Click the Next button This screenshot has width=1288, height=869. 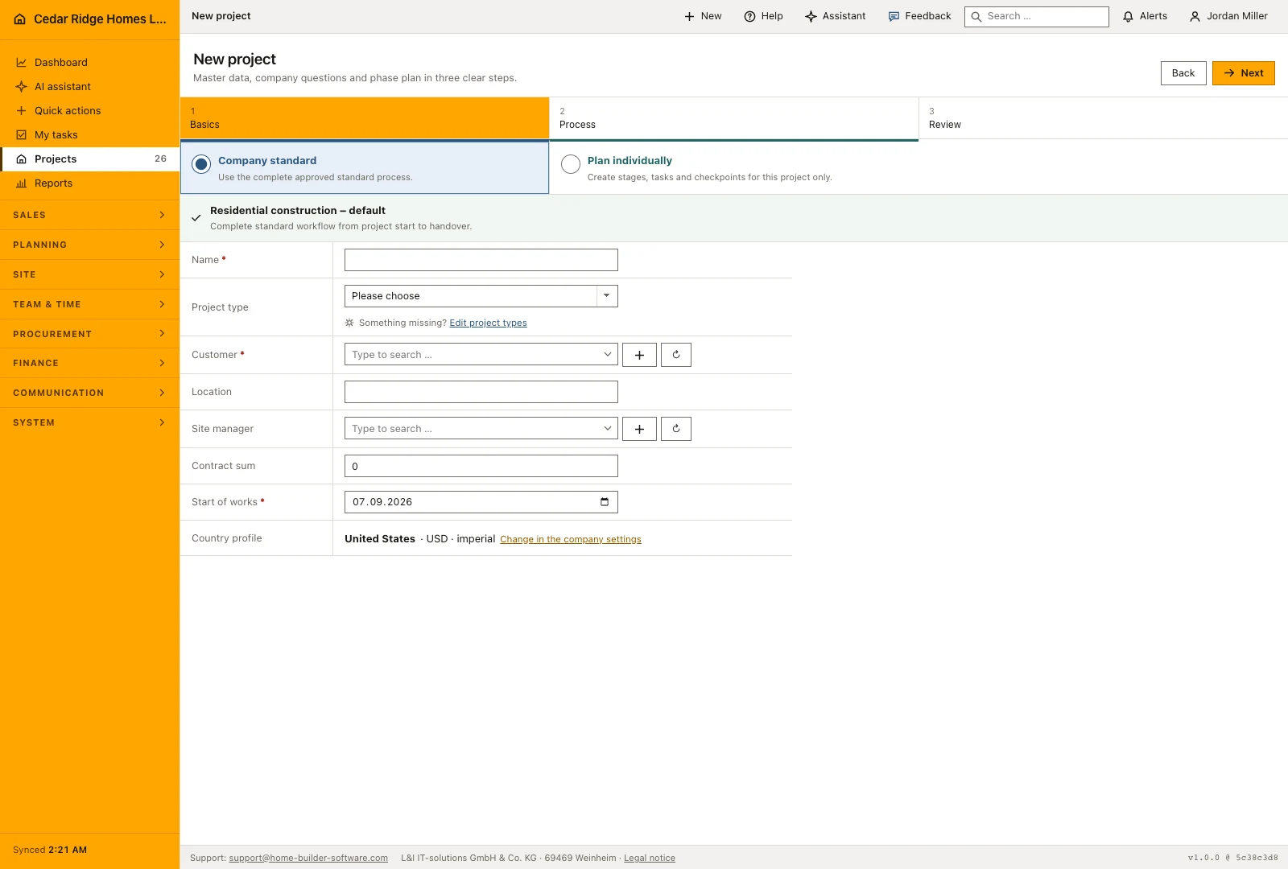pos(1244,73)
